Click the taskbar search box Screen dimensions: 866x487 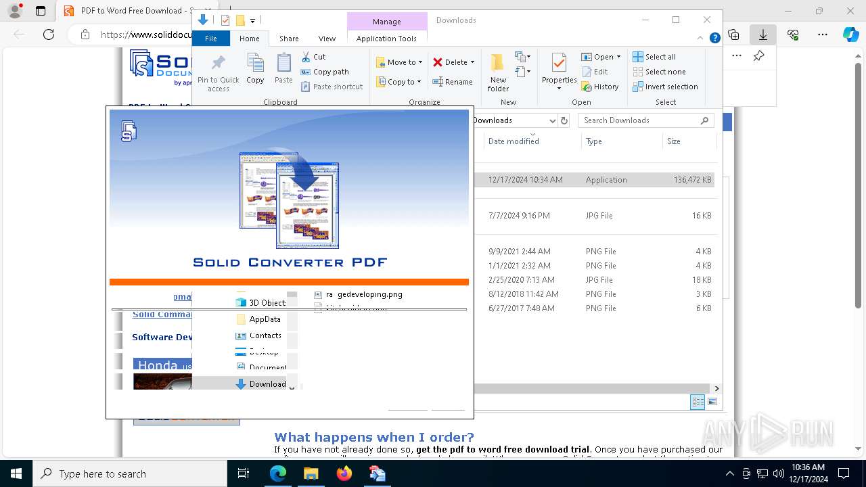click(x=130, y=474)
